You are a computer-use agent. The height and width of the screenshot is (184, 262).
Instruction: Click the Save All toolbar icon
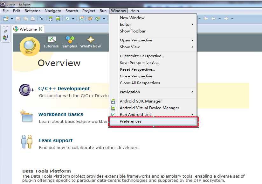25,18
